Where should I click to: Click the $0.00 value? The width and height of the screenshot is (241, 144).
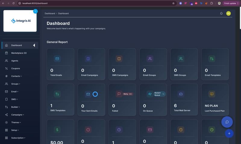pos(57,142)
